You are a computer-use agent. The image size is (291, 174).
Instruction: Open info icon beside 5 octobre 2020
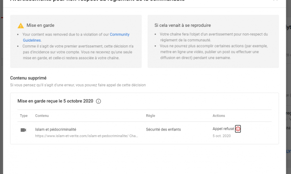point(98,101)
